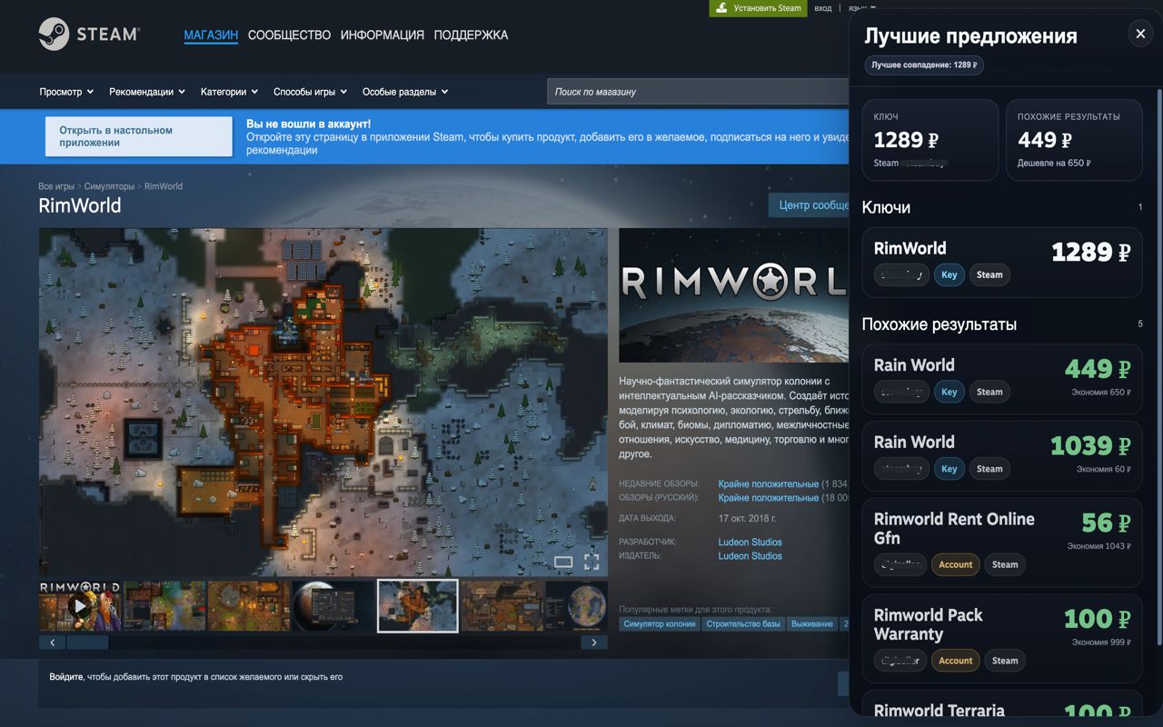Open the screenshot in fullscreen

coord(591,562)
